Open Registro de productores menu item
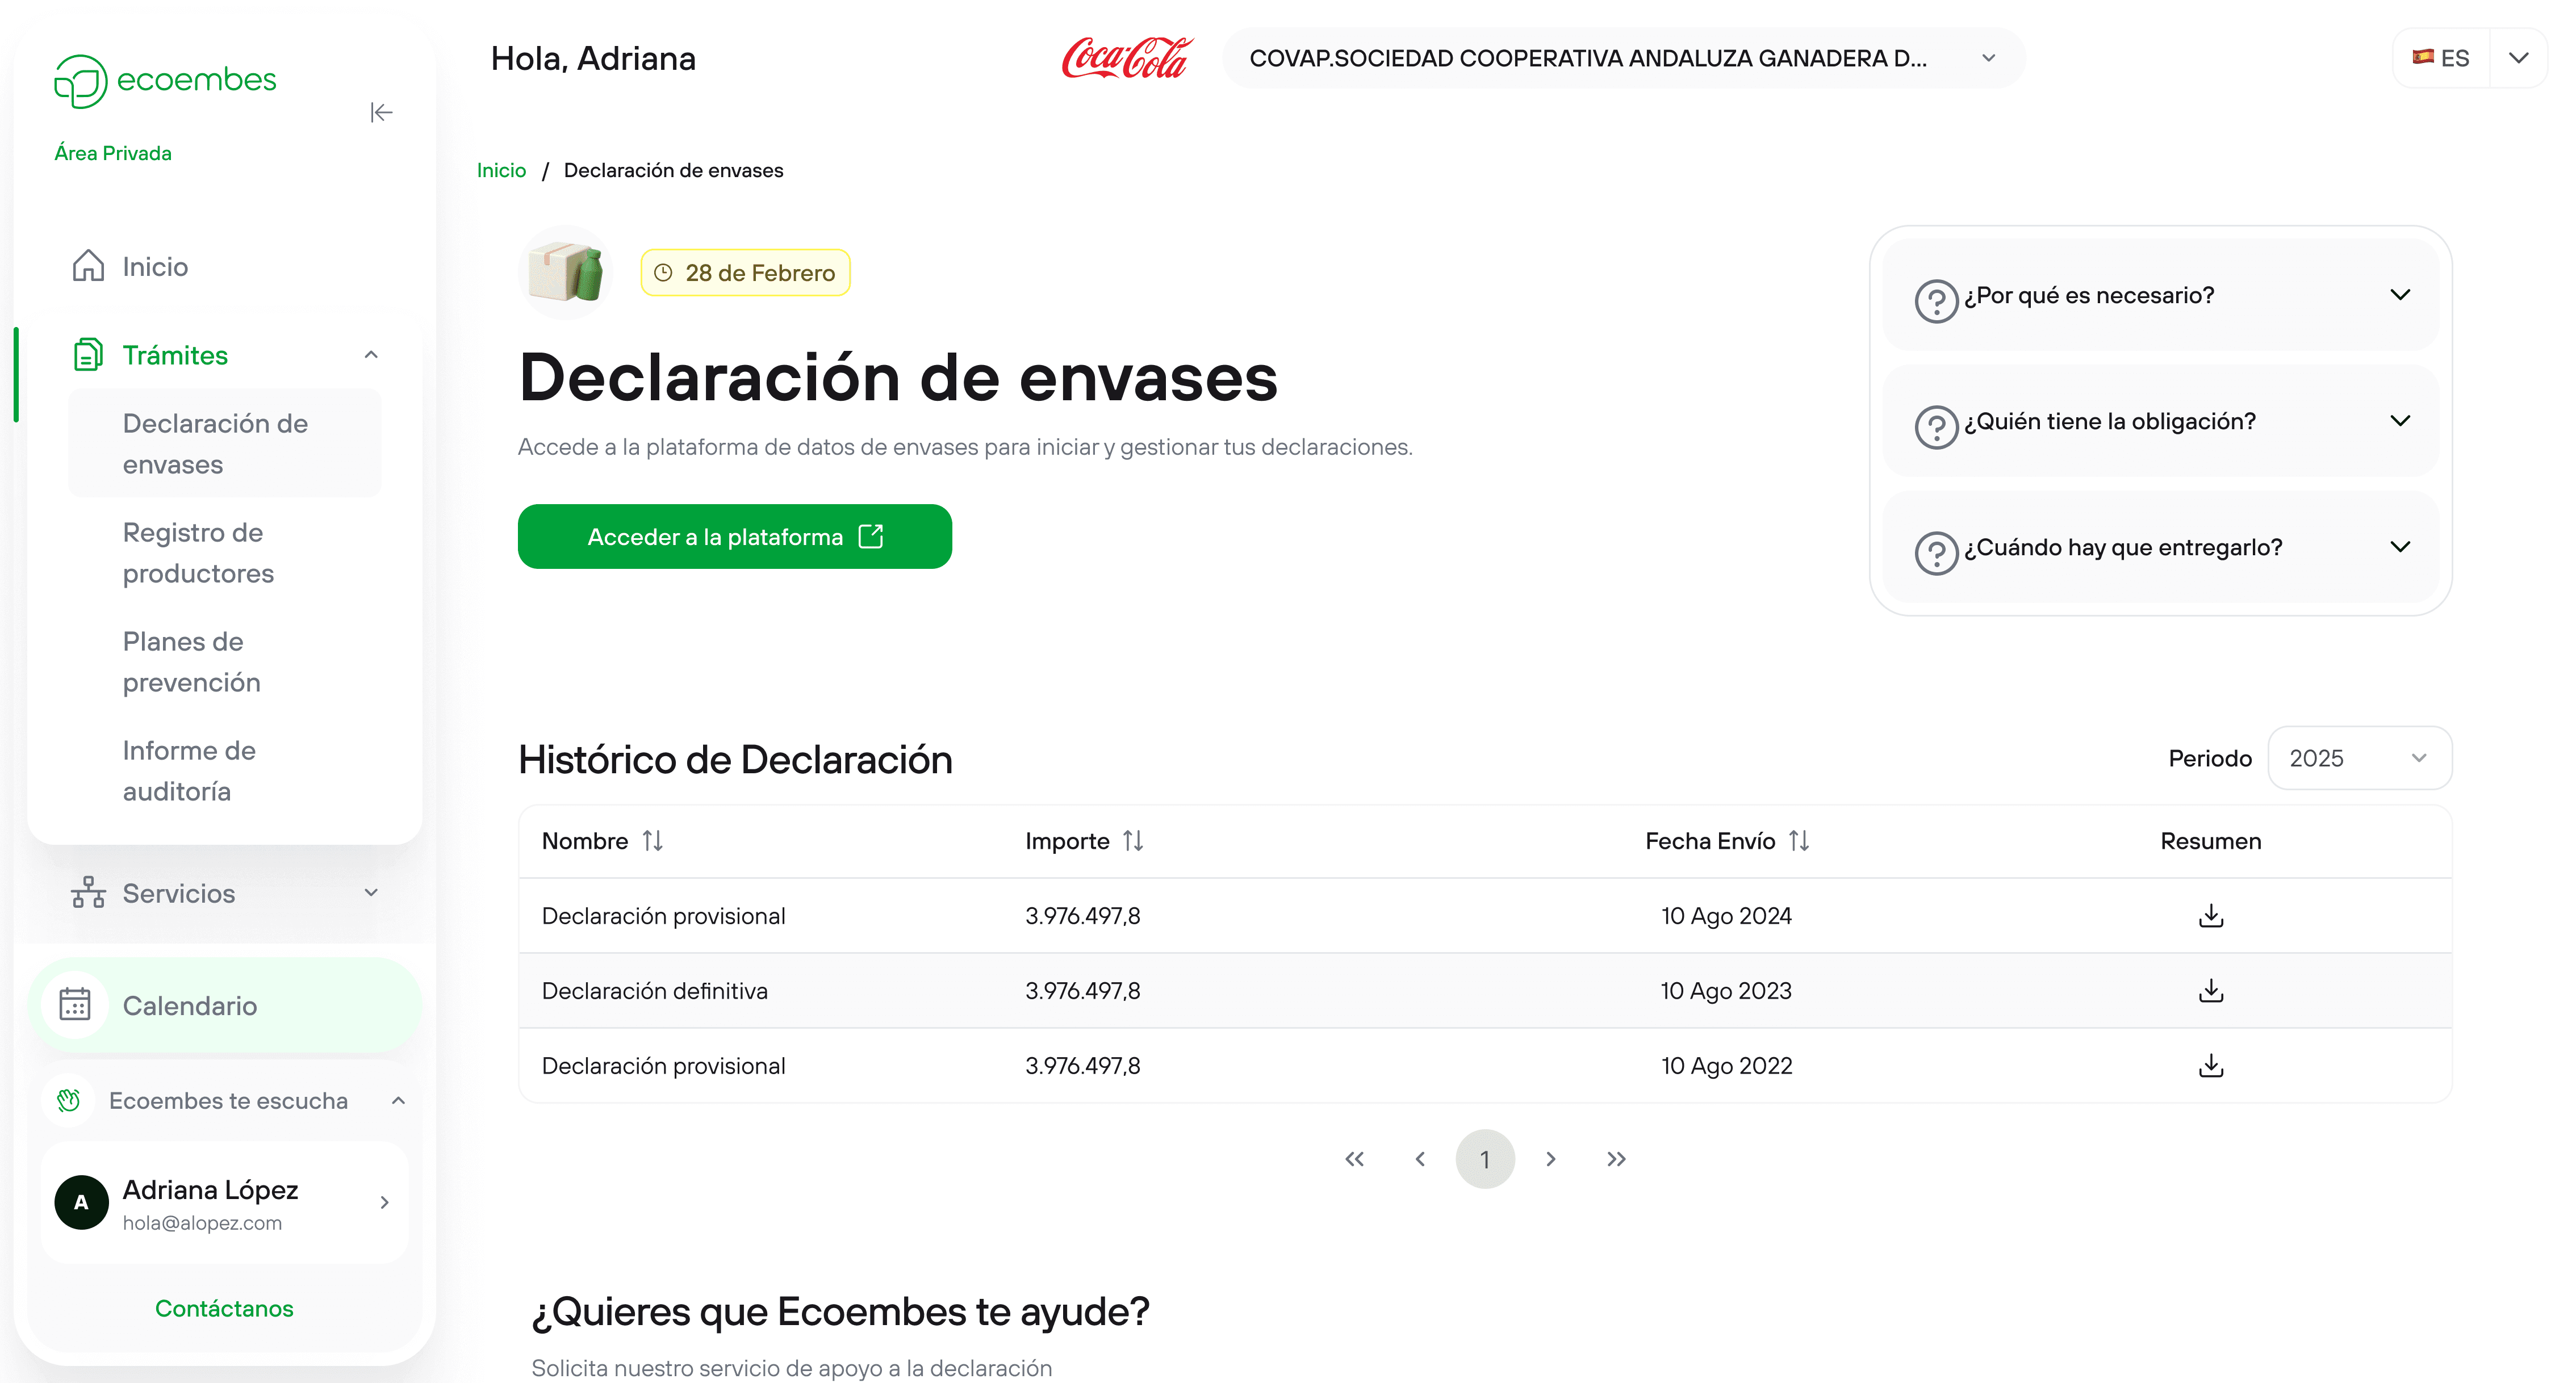 point(198,553)
